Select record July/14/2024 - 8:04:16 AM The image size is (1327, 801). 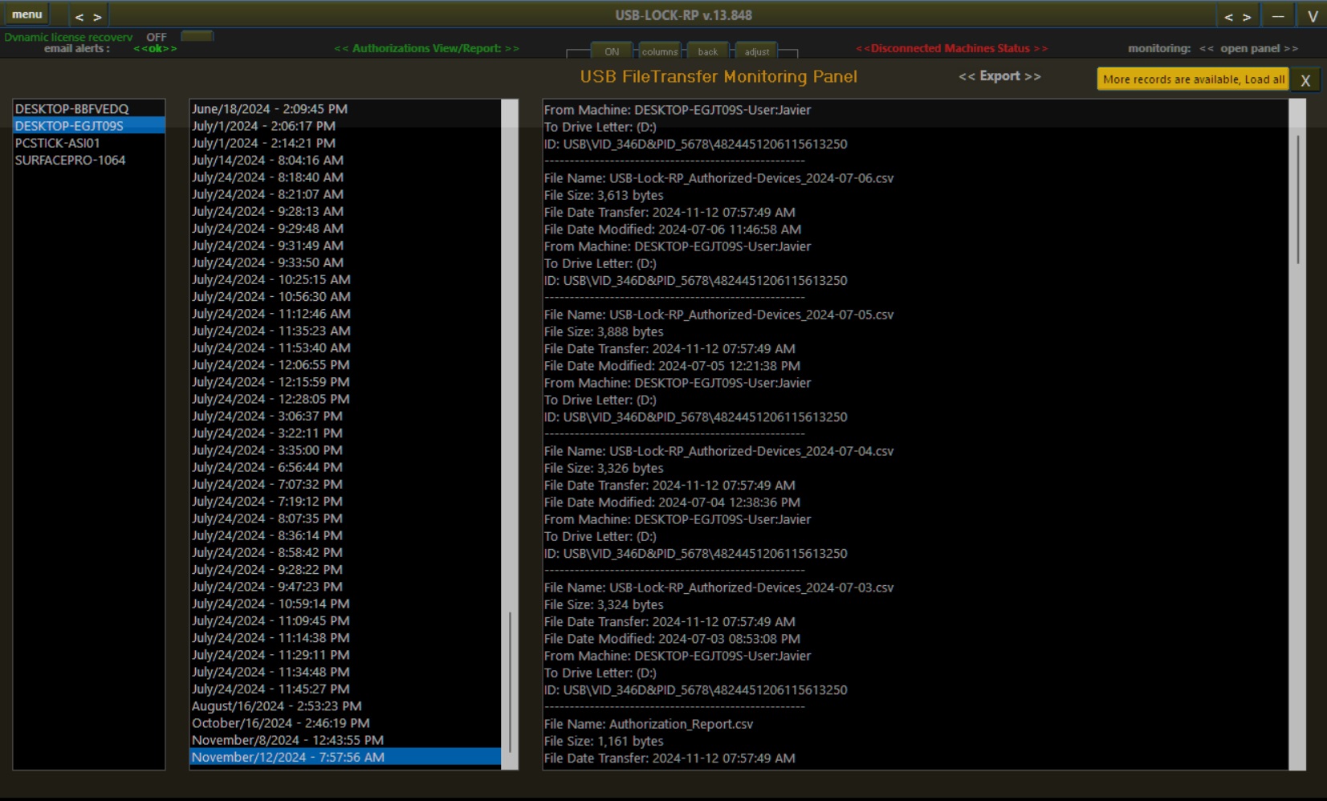coord(345,161)
